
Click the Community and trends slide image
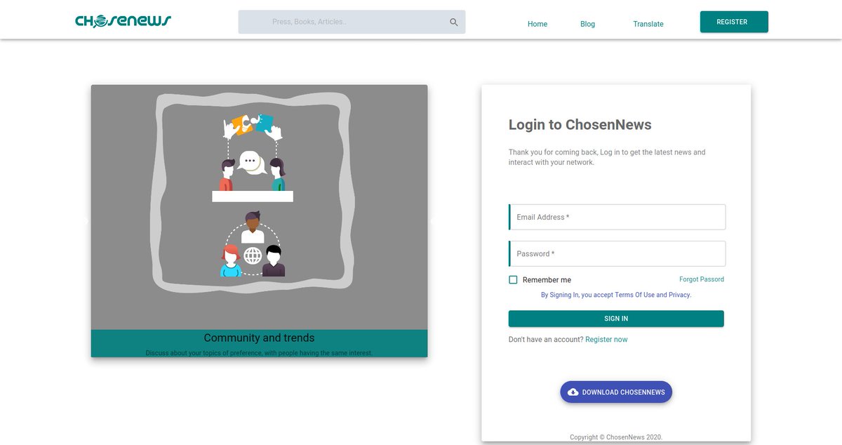click(259, 204)
